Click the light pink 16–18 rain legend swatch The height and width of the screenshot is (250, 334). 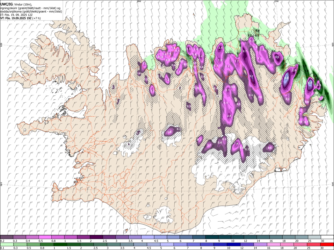tap(274, 245)
